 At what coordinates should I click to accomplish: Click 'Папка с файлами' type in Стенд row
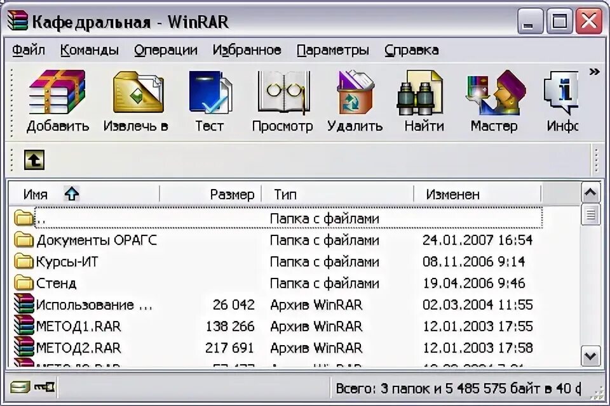(x=325, y=284)
